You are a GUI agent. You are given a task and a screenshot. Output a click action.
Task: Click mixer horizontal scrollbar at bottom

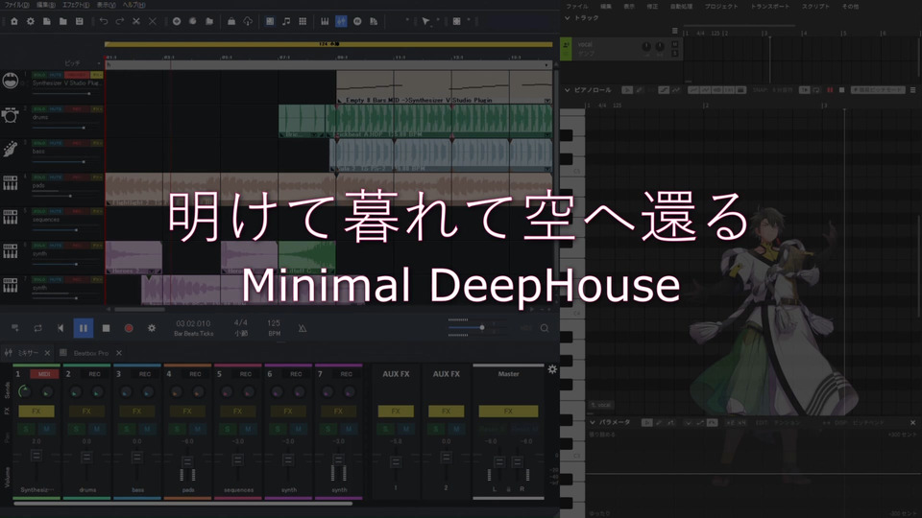click(x=182, y=504)
